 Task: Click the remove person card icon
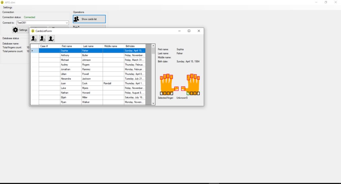click(x=42, y=39)
